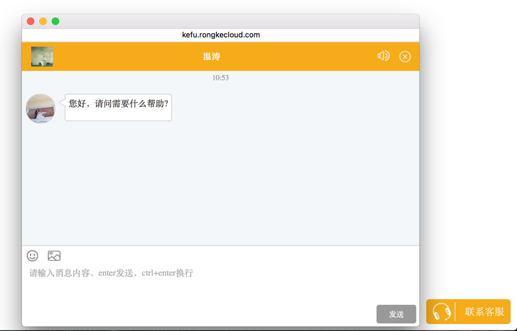This screenshot has height=331, width=517.
Task: Click the gray window title bar
Action: [239, 22]
